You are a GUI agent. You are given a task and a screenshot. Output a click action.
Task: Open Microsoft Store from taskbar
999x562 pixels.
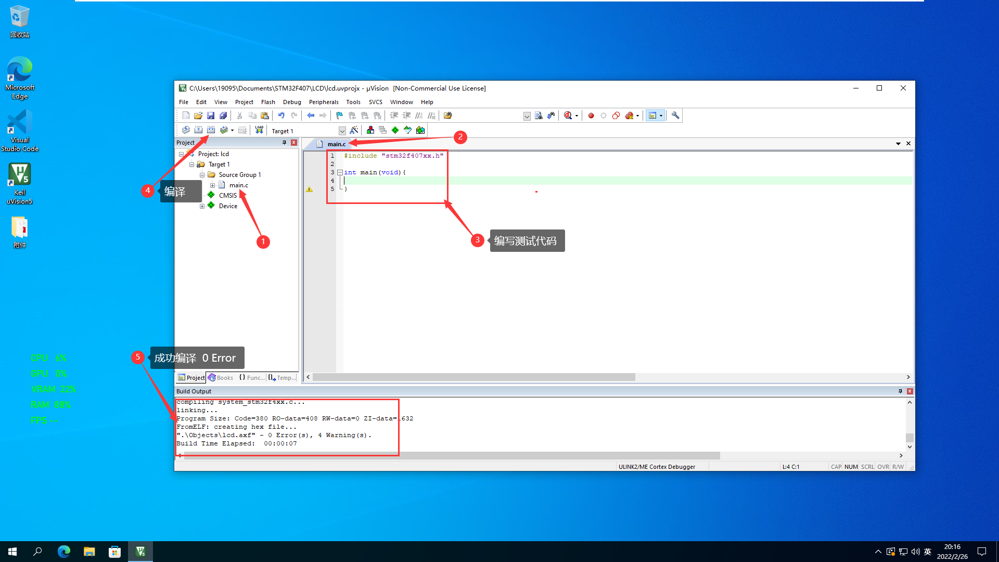[114, 552]
